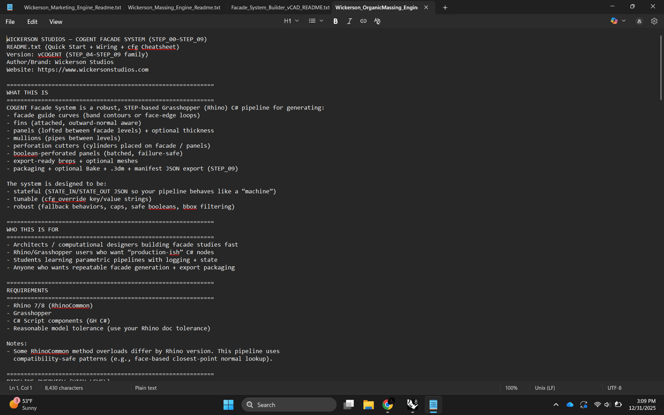Click the "- mullions (pipes between levels)" line

point(63,138)
